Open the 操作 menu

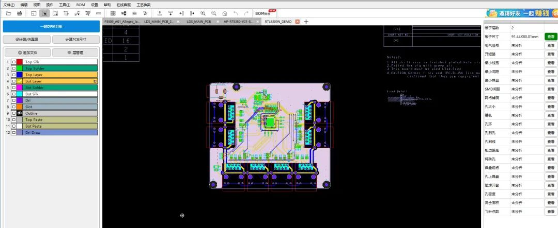50,5
